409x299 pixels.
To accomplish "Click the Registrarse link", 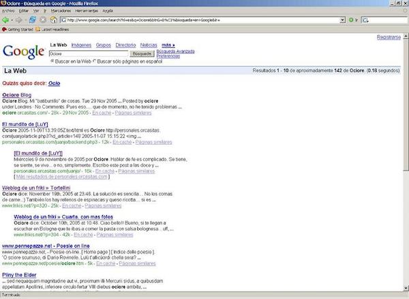I will point(389,38).
